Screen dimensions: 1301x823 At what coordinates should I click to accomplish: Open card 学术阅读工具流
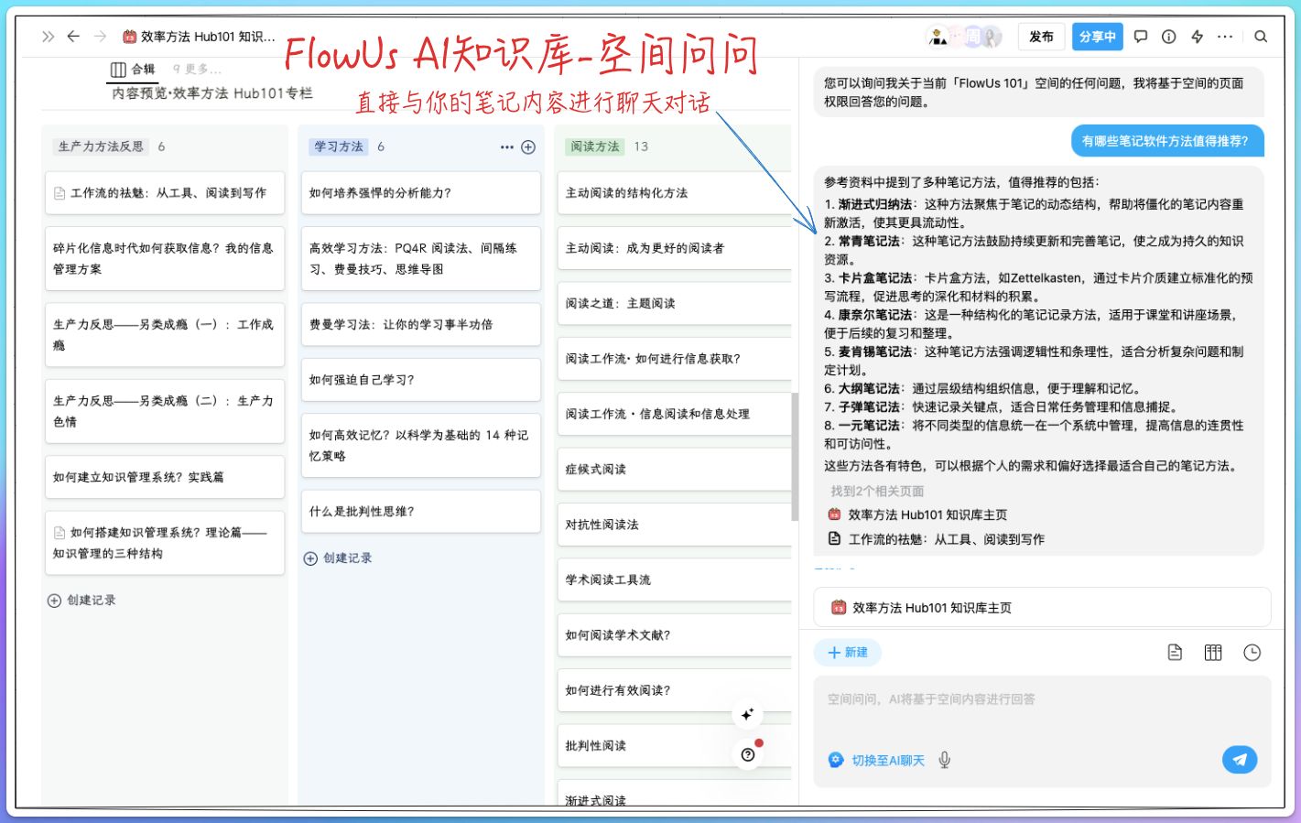[x=675, y=579]
